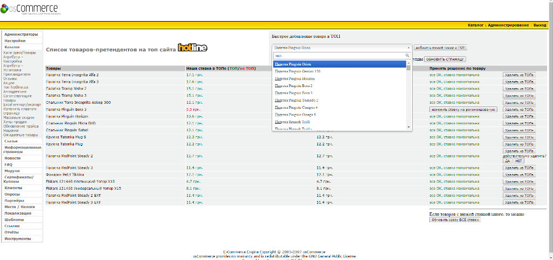
Task: Open Администрирование in the top bar
Action: [508, 25]
